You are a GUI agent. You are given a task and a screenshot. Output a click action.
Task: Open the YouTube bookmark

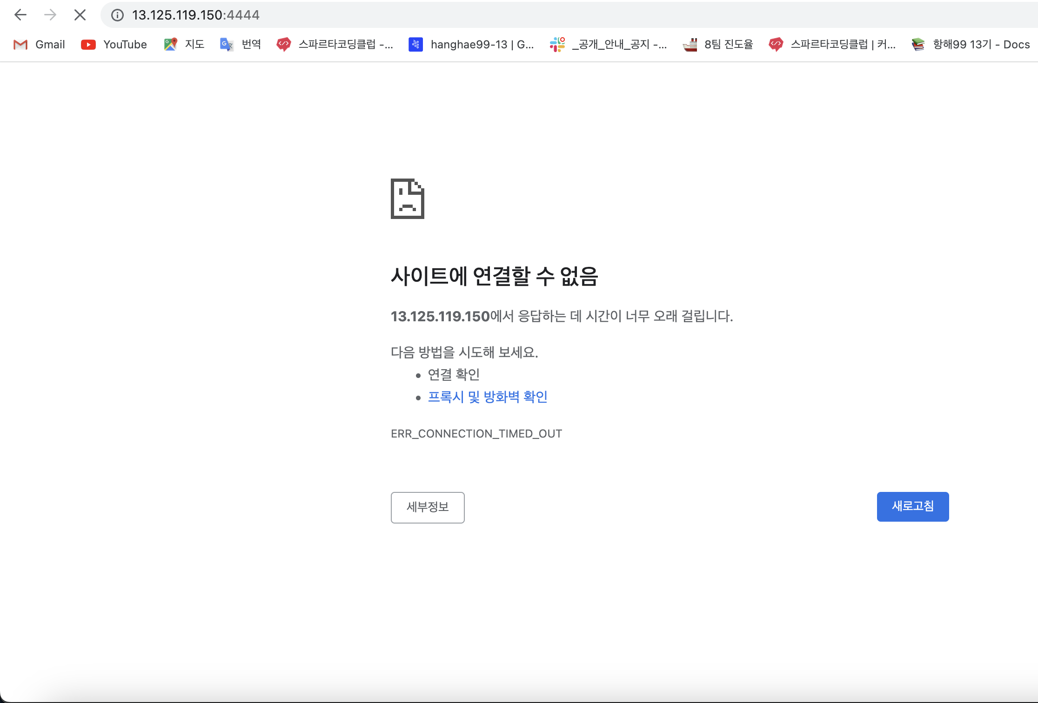[114, 44]
